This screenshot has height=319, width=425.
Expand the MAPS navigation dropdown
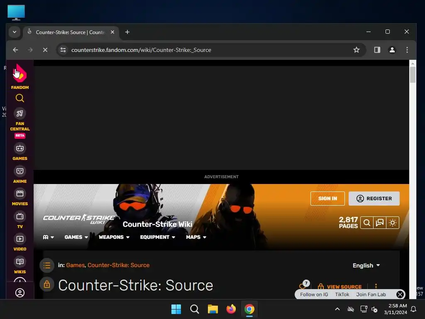pyautogui.click(x=196, y=237)
